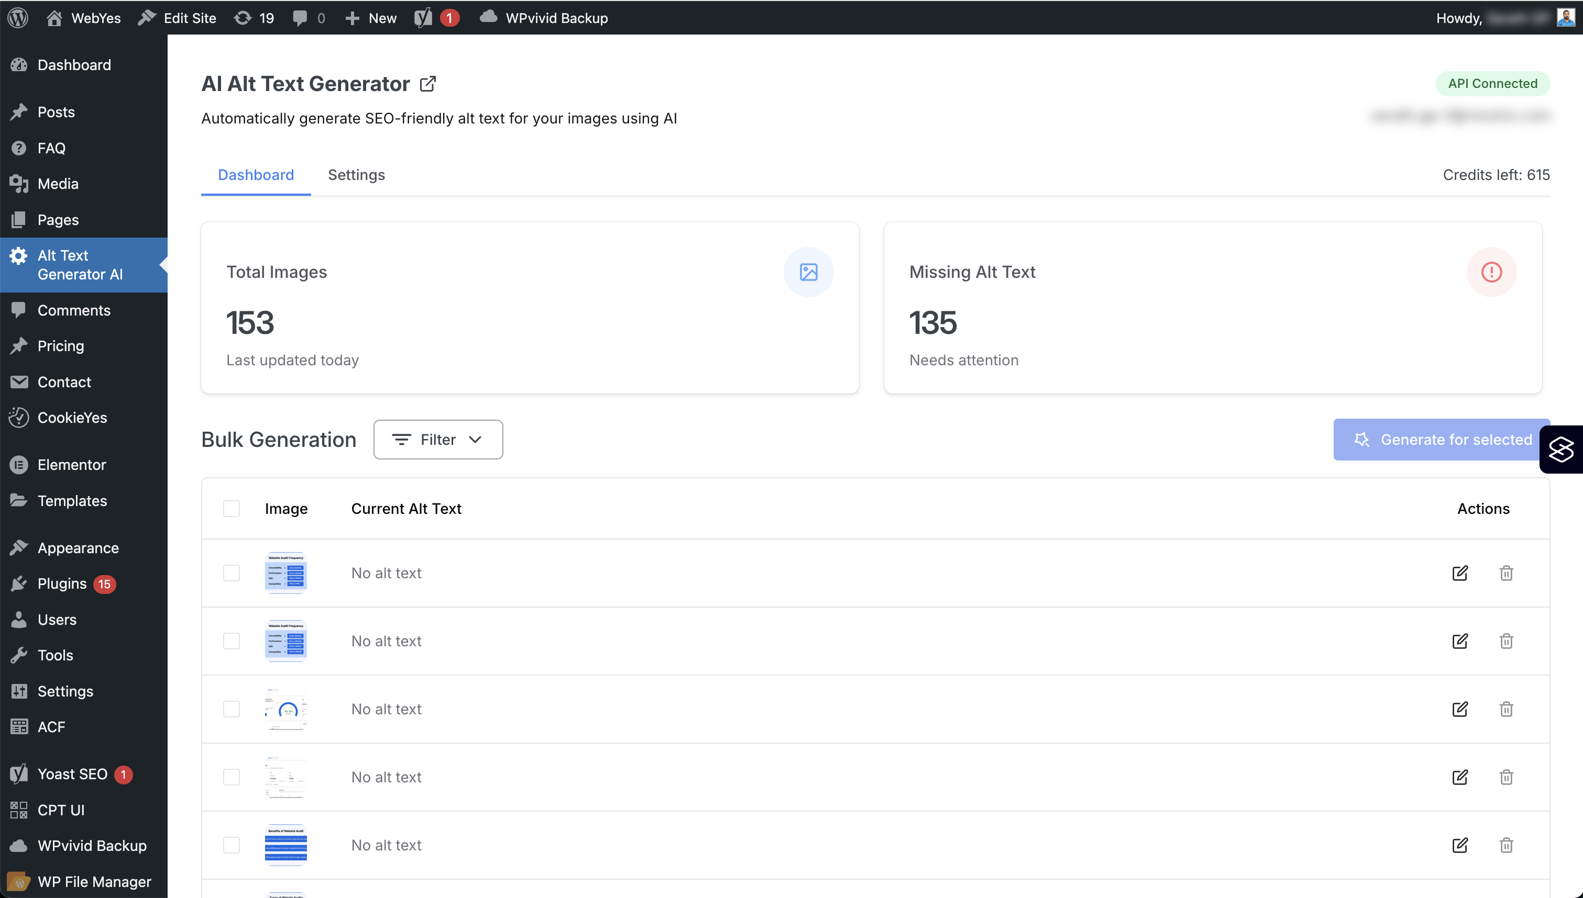Visit the WebYes site home

pyautogui.click(x=83, y=18)
